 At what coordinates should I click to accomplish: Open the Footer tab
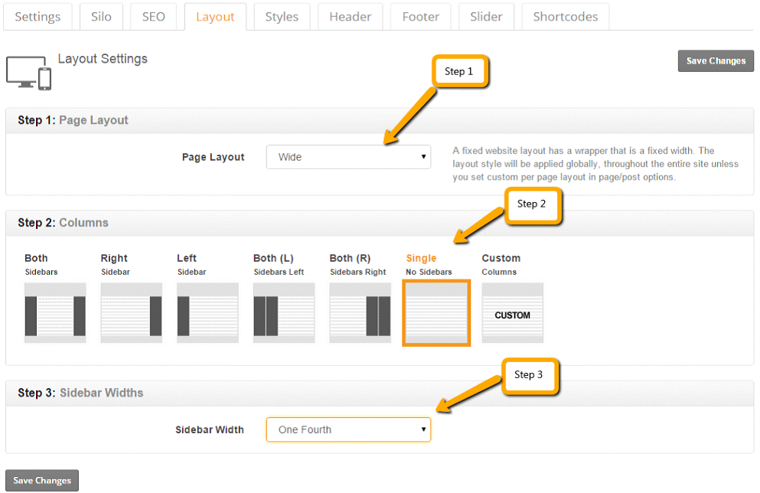pos(420,17)
